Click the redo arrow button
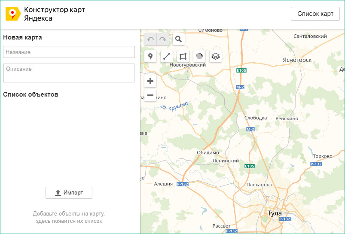345x234 pixels. [x=163, y=40]
